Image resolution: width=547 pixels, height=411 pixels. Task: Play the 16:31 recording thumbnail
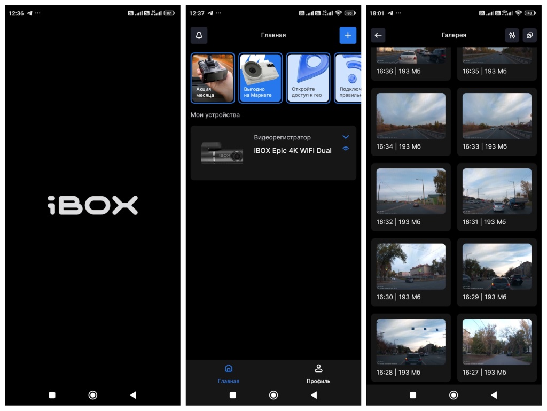[497, 191]
